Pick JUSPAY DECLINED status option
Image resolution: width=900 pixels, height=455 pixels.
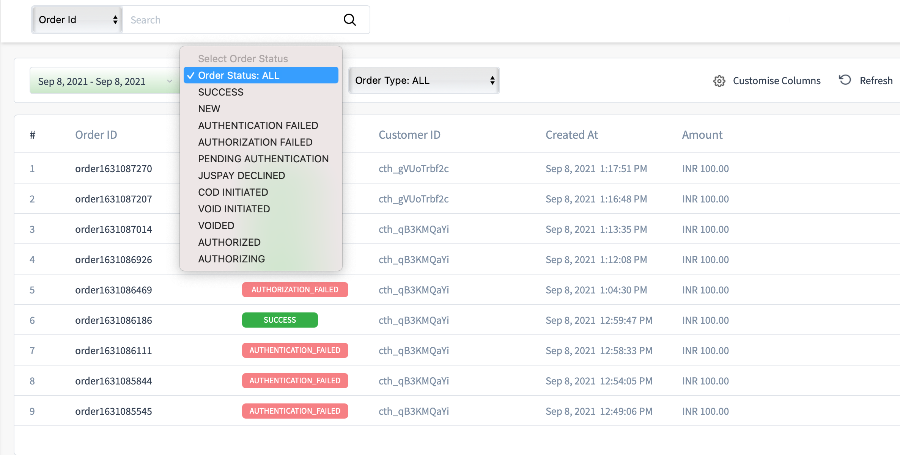pos(261,176)
